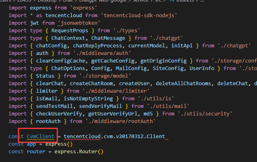Click the './middleware/limiter' path string
The image size is (257, 162).
tap(116, 91)
